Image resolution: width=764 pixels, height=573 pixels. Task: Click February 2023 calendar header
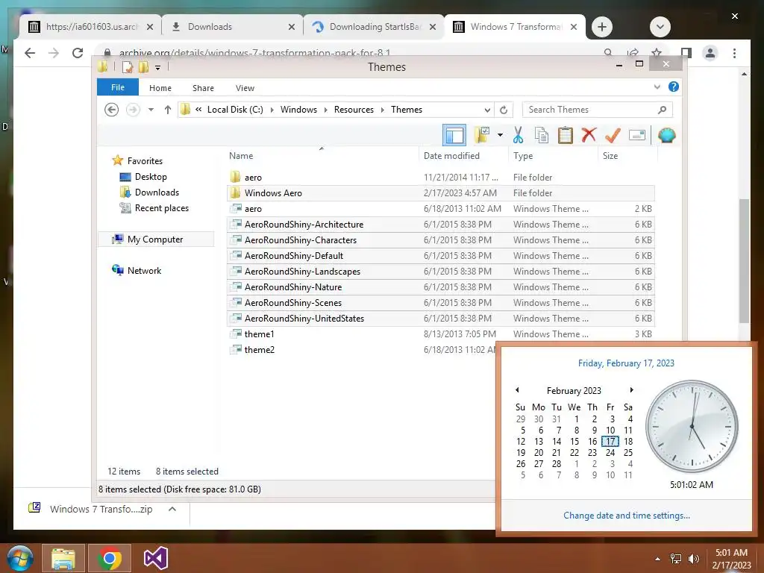click(574, 391)
